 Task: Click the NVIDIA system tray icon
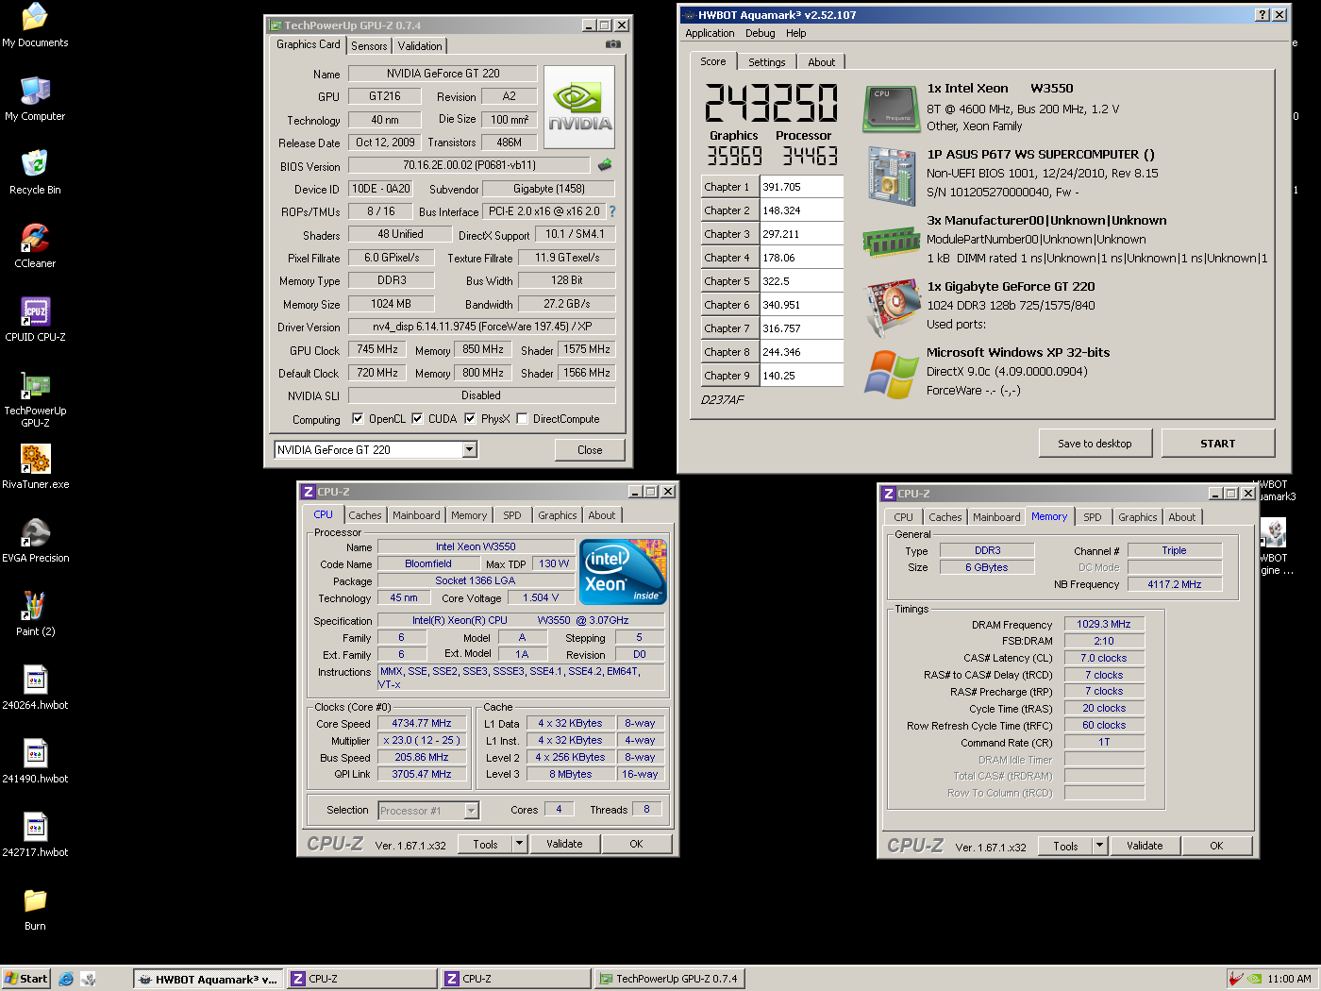pyautogui.click(x=1254, y=979)
